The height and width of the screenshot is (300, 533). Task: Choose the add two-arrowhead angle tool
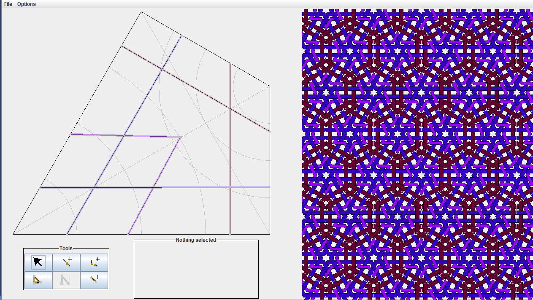point(94,262)
